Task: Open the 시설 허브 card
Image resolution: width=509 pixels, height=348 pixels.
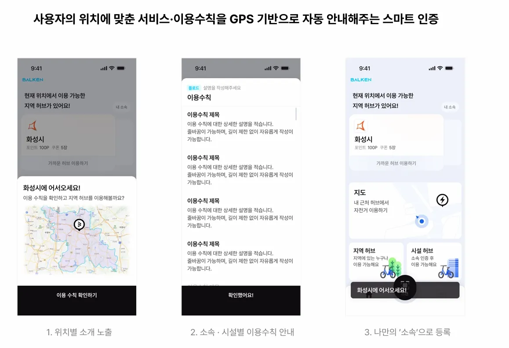Action: pos(434,261)
